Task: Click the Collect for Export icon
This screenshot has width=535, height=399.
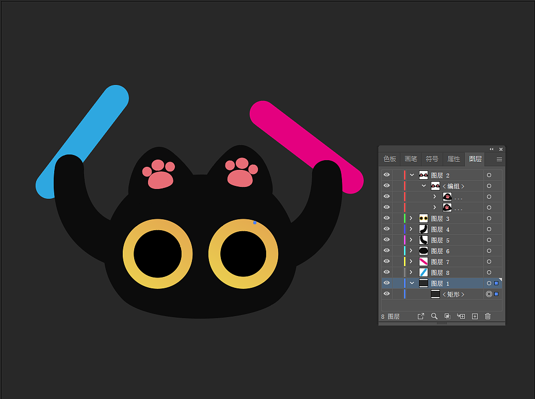Action: tap(420, 316)
